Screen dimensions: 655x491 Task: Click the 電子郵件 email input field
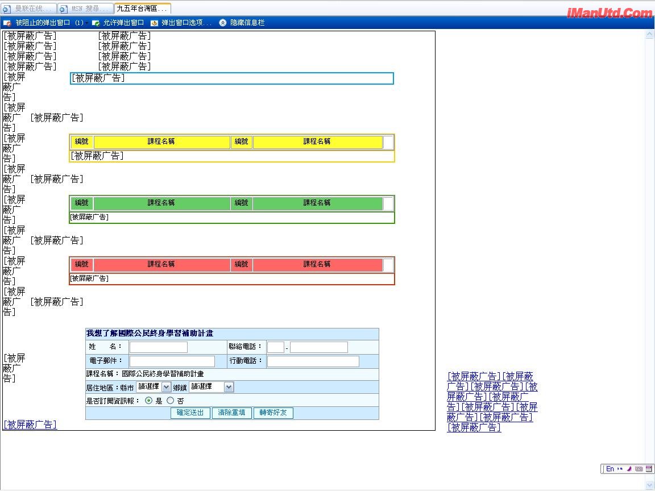(172, 361)
